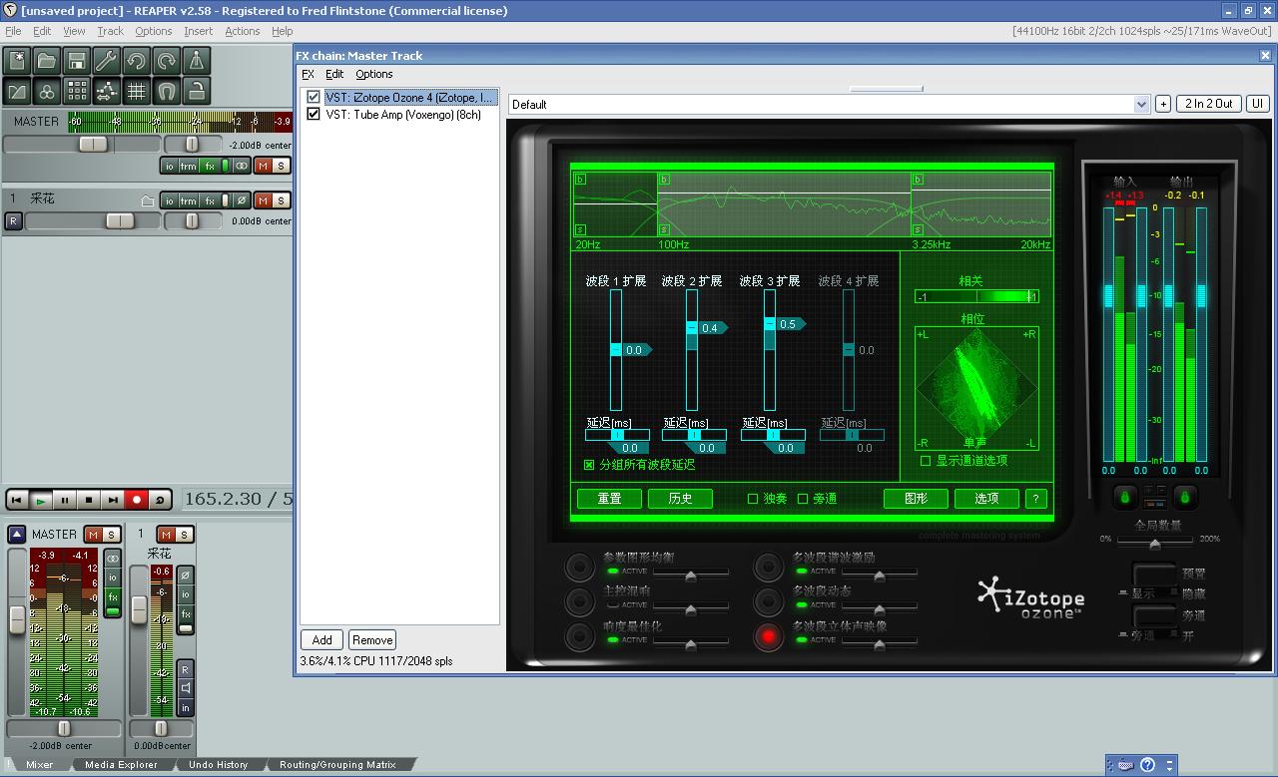Click the open project folder icon

pos(47,61)
